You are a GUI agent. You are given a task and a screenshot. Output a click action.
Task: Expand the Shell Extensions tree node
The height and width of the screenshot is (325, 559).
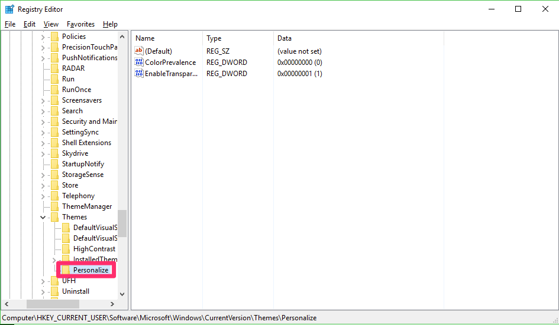[x=43, y=143]
